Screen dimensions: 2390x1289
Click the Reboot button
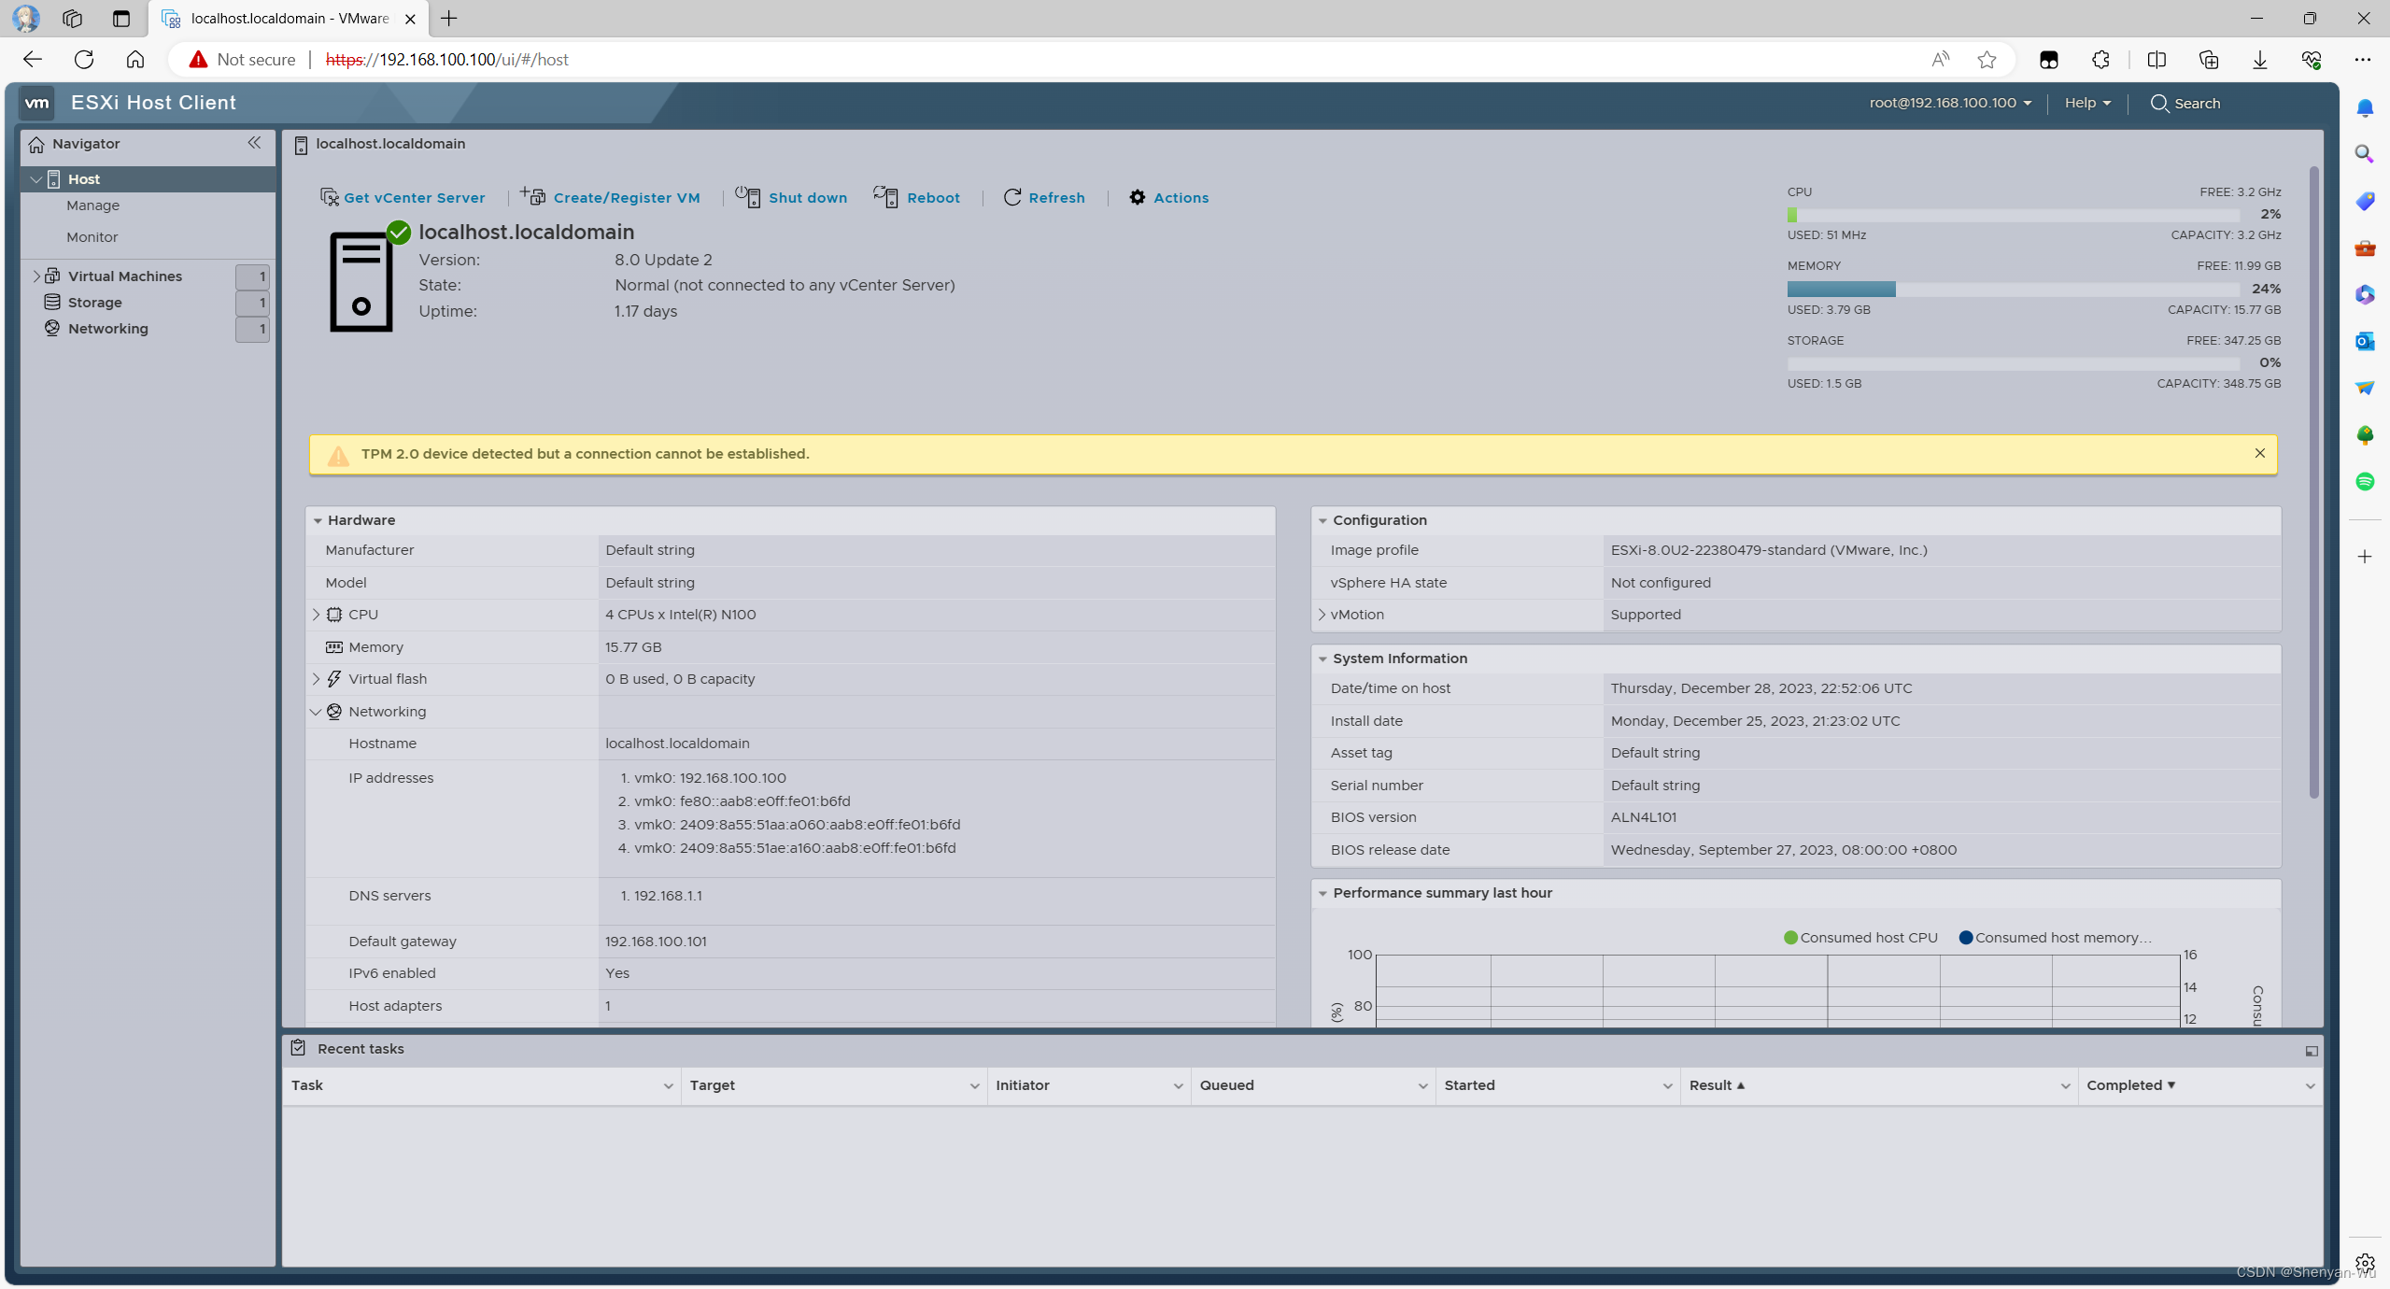tap(917, 197)
